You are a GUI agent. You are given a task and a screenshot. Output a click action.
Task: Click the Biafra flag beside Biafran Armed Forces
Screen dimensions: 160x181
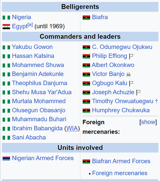point(86,161)
